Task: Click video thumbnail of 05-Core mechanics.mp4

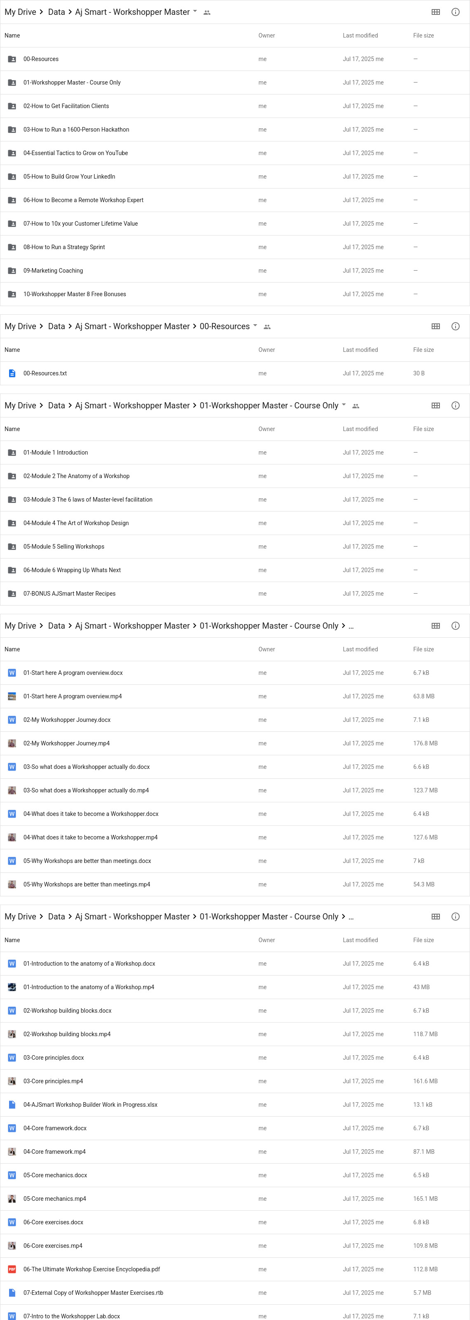Action: click(x=12, y=1199)
